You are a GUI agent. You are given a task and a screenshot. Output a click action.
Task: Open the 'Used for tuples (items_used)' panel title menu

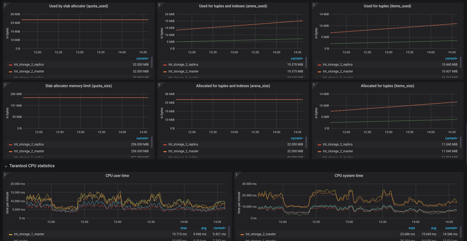pyautogui.click(x=387, y=6)
